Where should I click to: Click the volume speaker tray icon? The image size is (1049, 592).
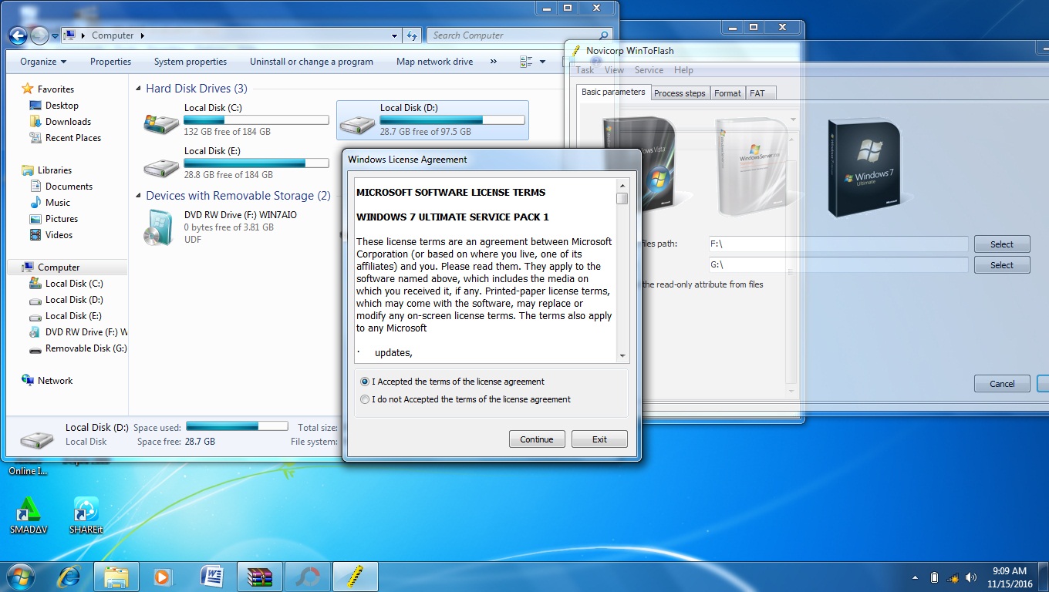[x=971, y=577]
